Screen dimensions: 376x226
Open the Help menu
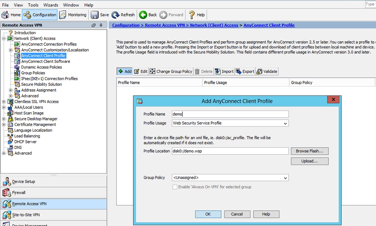(x=89, y=5)
